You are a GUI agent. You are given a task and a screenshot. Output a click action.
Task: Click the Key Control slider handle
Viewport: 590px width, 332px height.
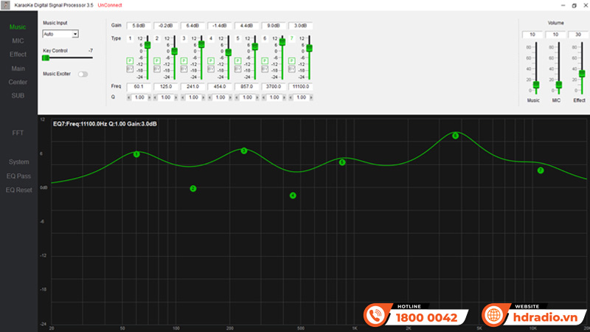point(46,58)
